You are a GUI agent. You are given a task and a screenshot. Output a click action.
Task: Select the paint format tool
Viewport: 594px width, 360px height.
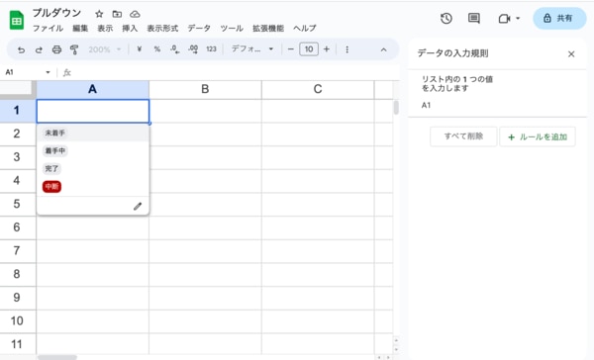74,49
